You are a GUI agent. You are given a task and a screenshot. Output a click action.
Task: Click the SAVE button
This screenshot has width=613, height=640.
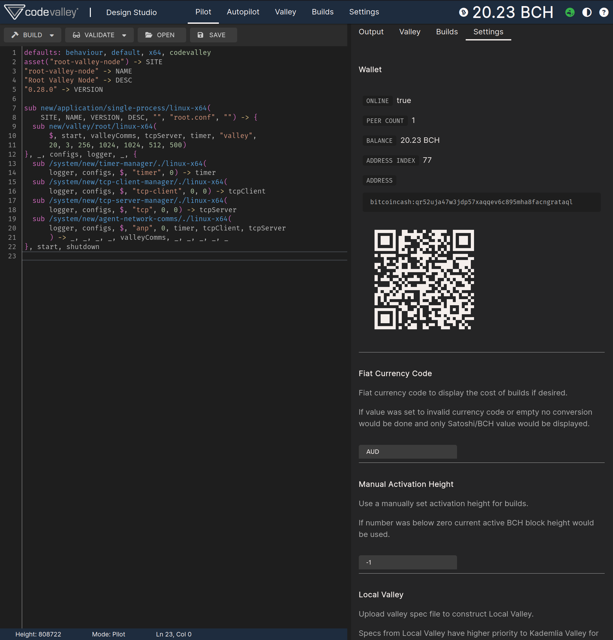pos(213,35)
